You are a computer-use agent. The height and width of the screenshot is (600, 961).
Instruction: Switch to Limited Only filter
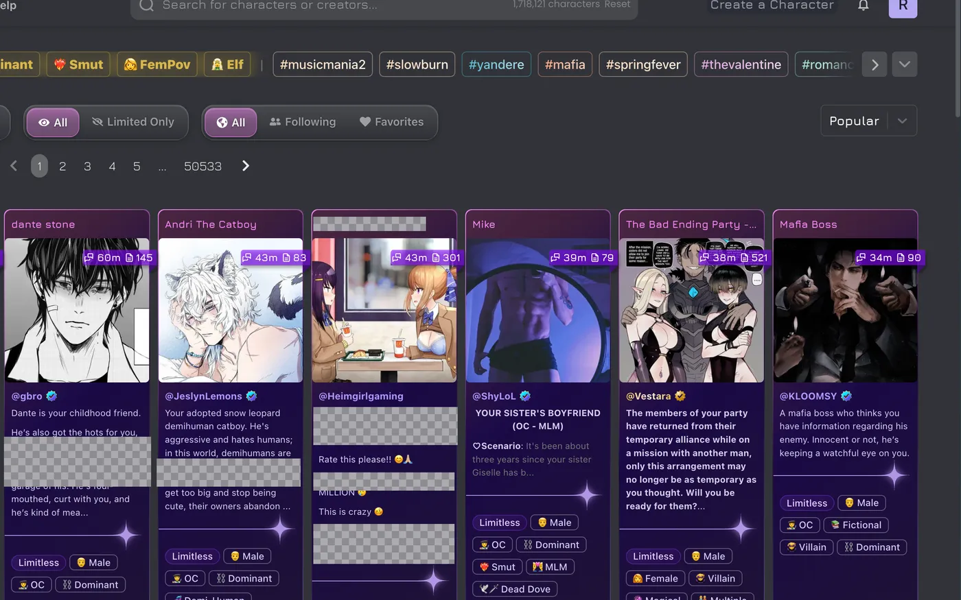(133, 122)
